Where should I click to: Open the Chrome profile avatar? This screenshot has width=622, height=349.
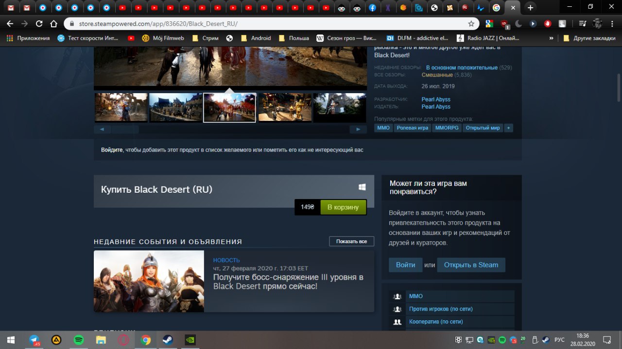click(598, 23)
